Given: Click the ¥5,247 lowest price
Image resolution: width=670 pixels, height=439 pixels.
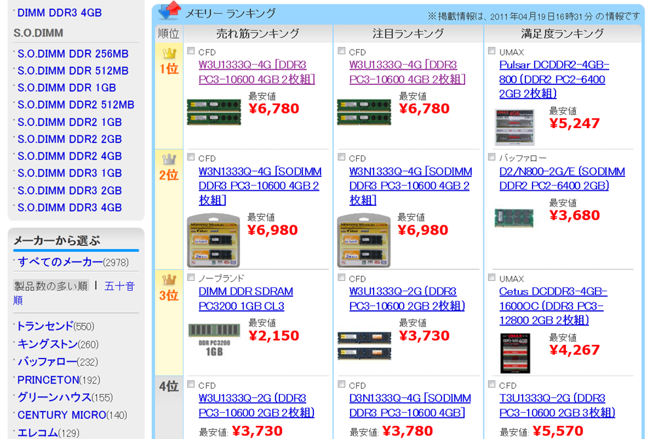Looking at the screenshot, I should point(574,123).
